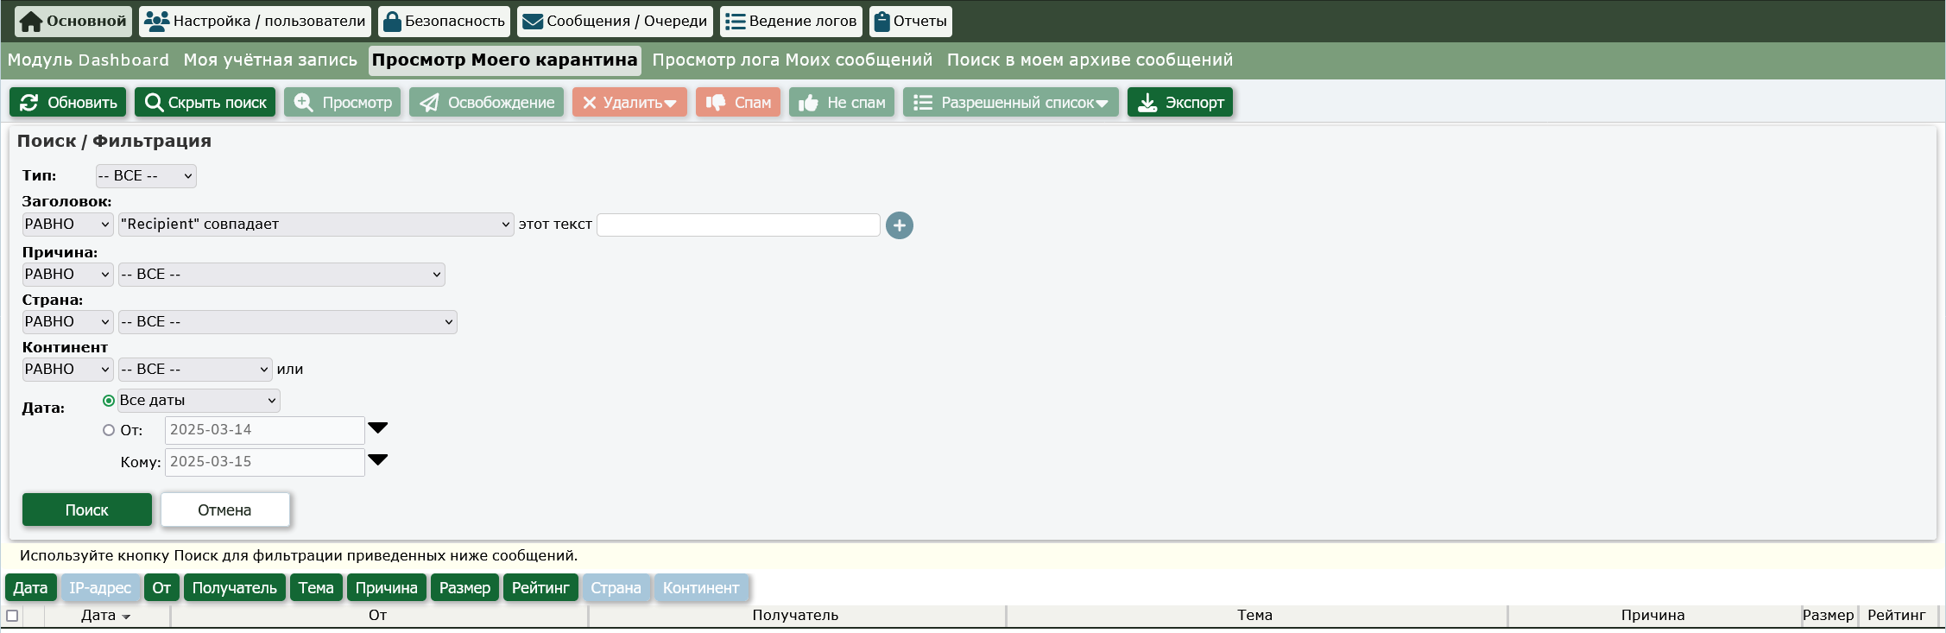Click the magnifier icon to hide search

[x=154, y=103]
